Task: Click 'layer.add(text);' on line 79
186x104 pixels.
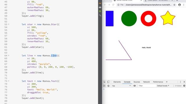Action: tap(33, 98)
